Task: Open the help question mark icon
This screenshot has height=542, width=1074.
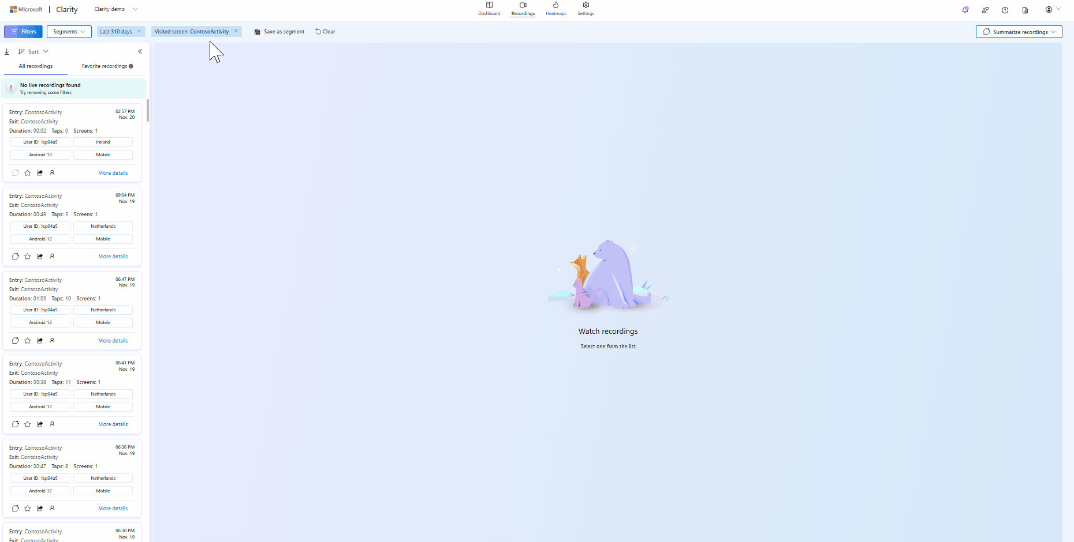Action: [x=1005, y=10]
